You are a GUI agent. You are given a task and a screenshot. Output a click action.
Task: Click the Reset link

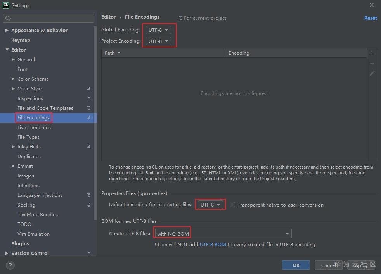371,18
